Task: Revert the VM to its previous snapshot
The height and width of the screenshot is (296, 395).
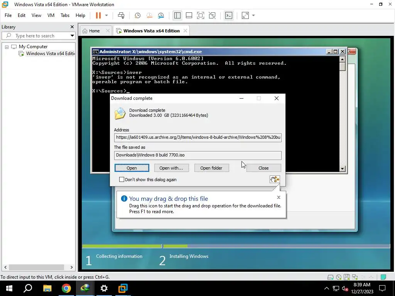Action: click(149, 15)
